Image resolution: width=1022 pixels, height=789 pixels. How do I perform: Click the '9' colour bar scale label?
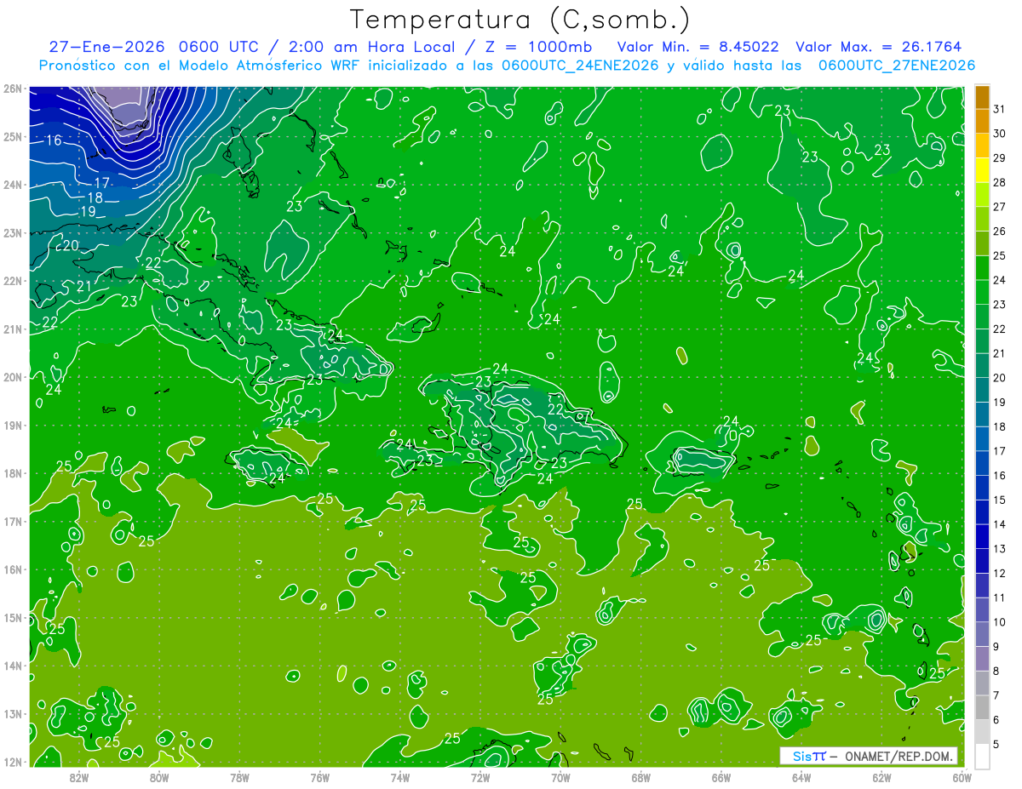click(x=996, y=647)
